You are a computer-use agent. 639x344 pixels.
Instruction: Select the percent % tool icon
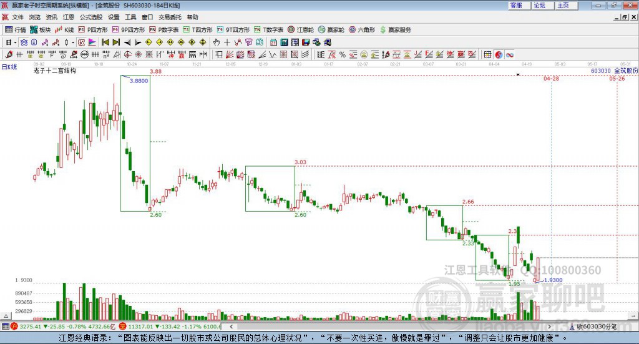click(343, 55)
